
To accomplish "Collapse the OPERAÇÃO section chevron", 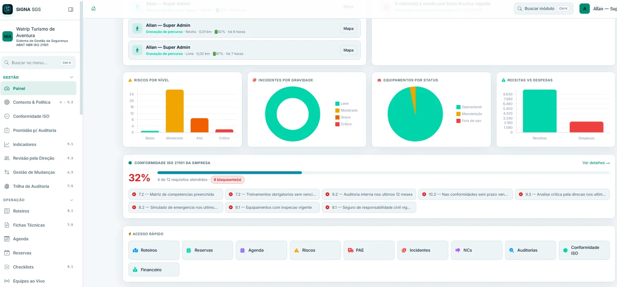I will [72, 200].
